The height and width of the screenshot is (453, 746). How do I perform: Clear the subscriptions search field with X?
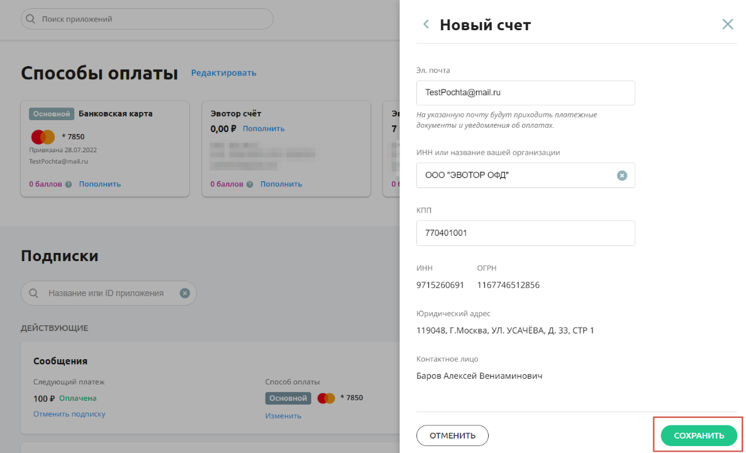184,293
